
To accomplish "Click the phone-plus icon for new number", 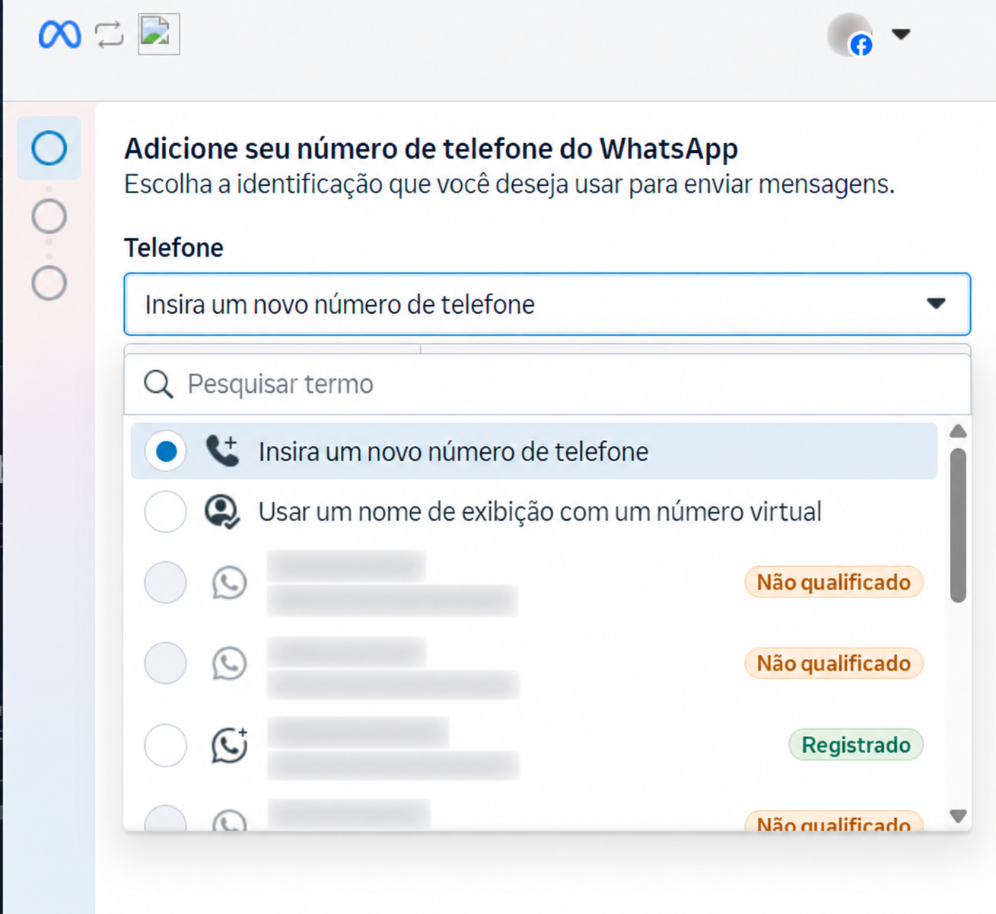I will (223, 451).
